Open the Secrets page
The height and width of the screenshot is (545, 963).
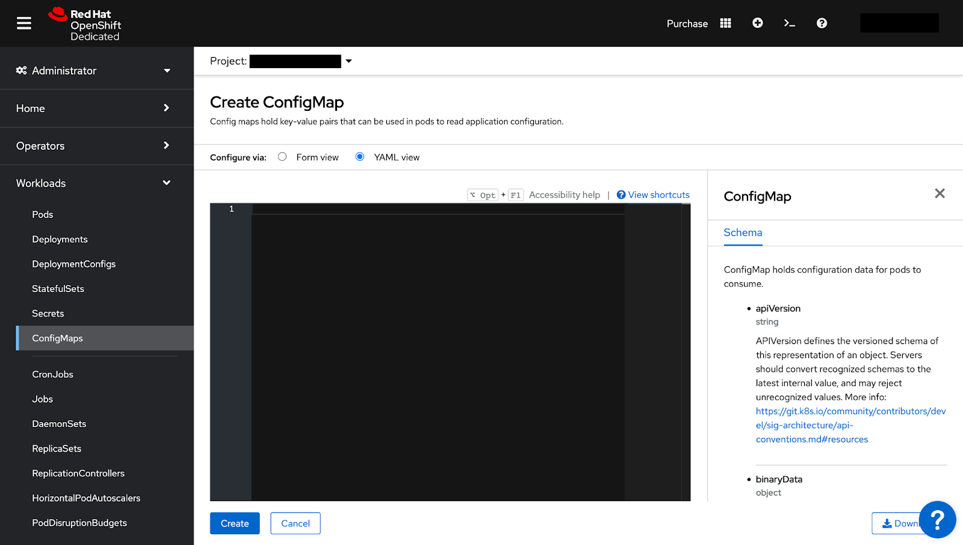(48, 313)
